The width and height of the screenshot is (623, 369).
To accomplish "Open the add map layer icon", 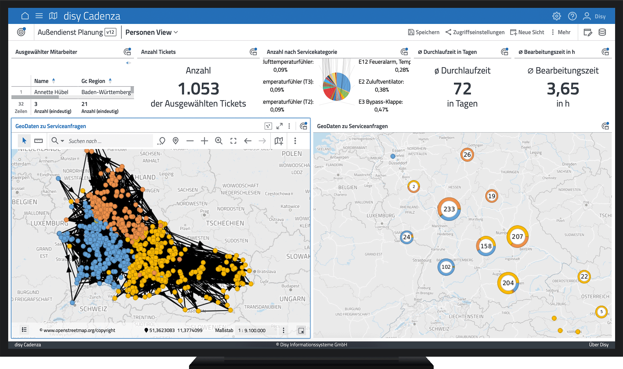I will point(279,141).
